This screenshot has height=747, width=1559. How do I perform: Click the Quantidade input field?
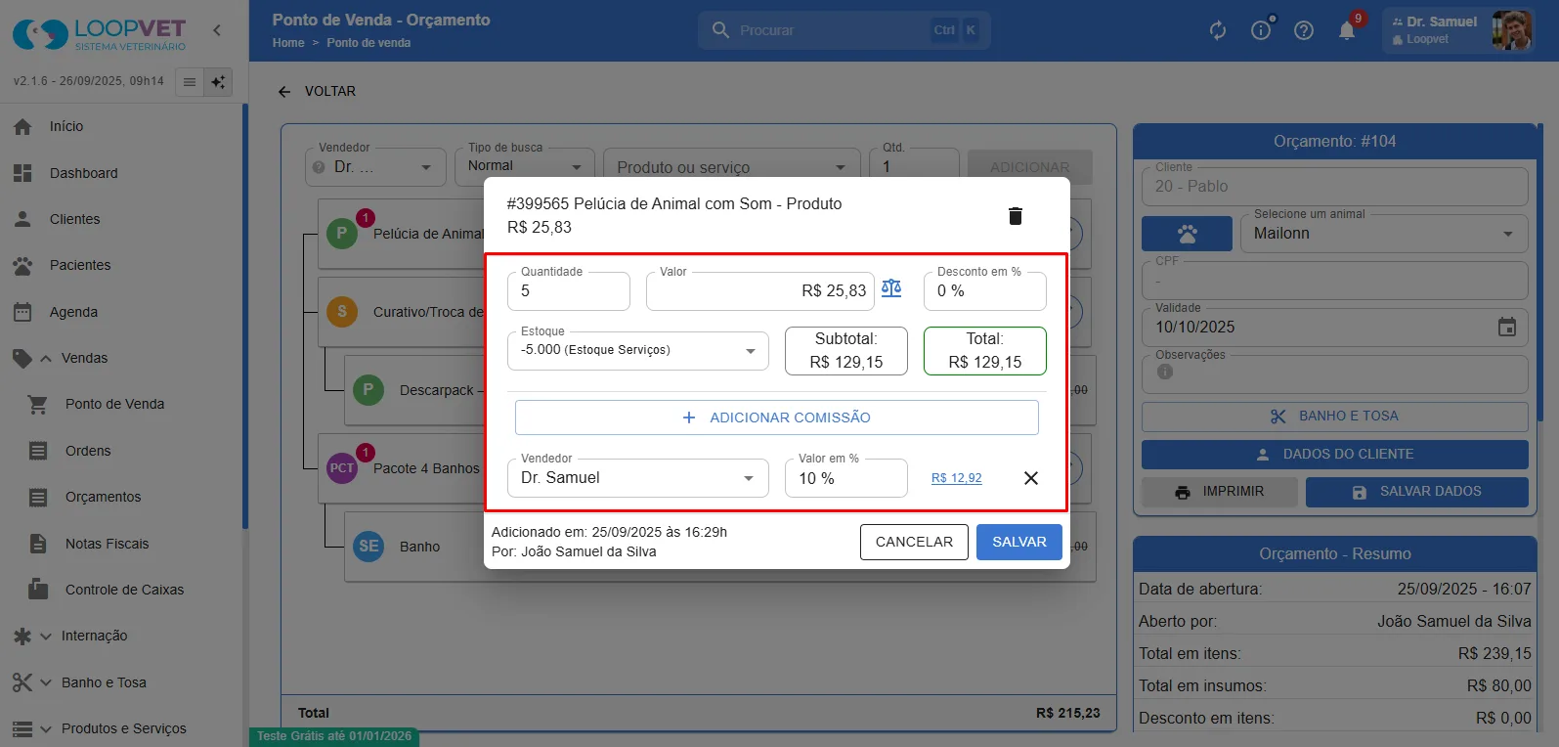click(x=569, y=291)
